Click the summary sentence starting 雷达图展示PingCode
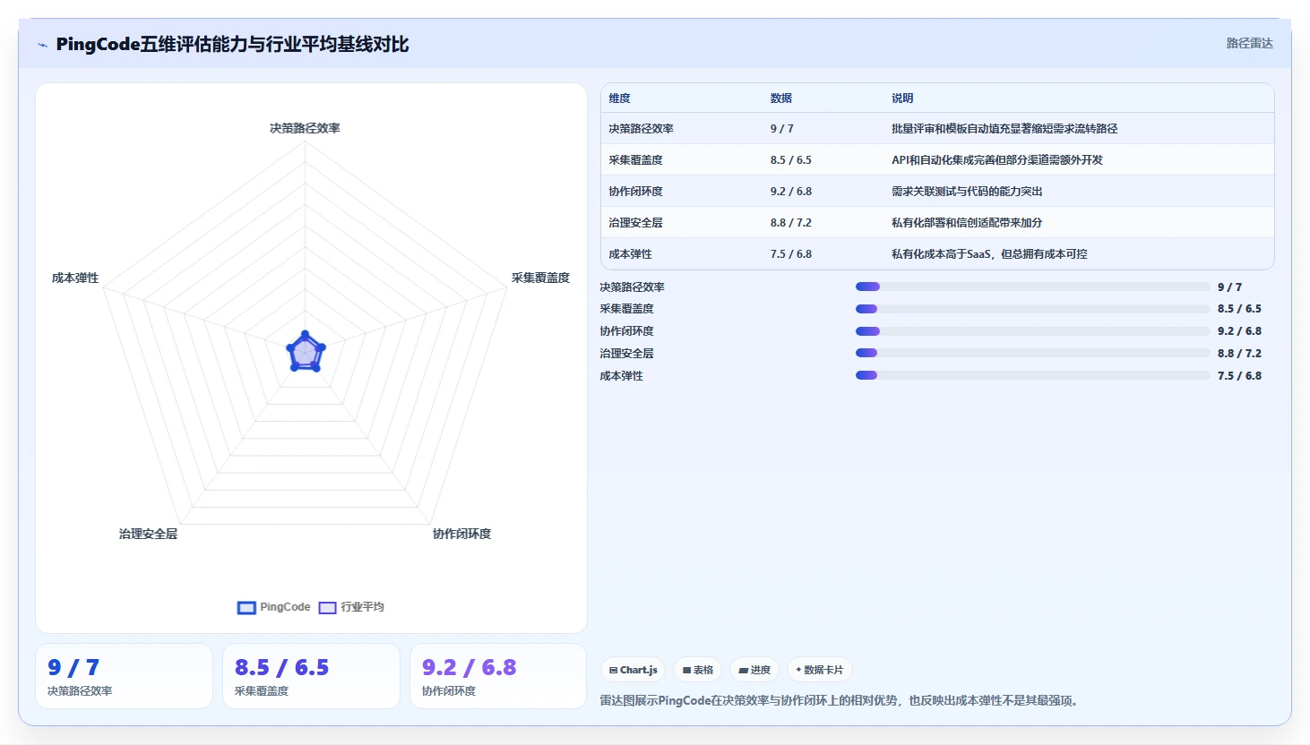 tap(841, 701)
